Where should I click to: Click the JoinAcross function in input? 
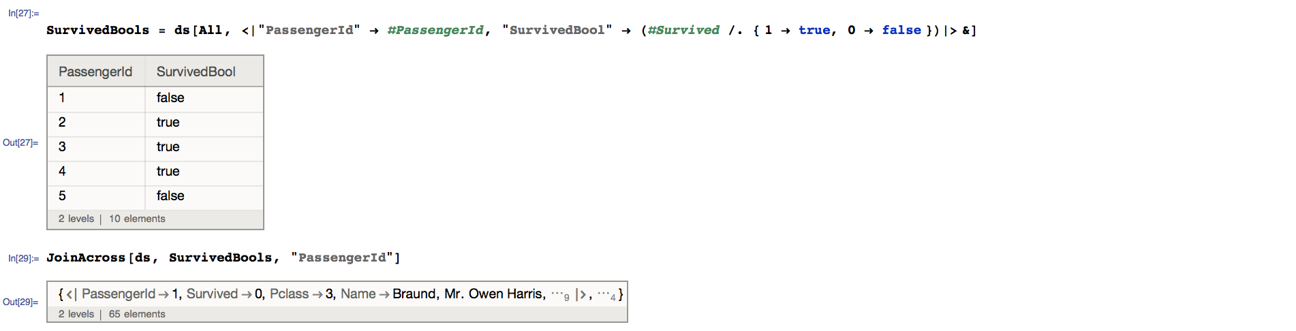coord(86,257)
